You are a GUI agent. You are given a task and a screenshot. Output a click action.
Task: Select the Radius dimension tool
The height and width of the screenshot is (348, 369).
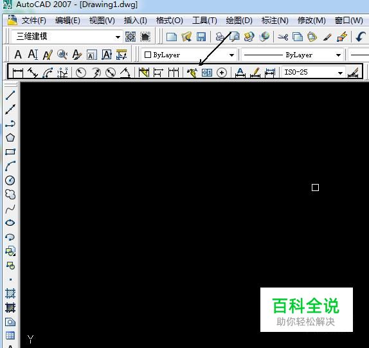[x=81, y=73]
